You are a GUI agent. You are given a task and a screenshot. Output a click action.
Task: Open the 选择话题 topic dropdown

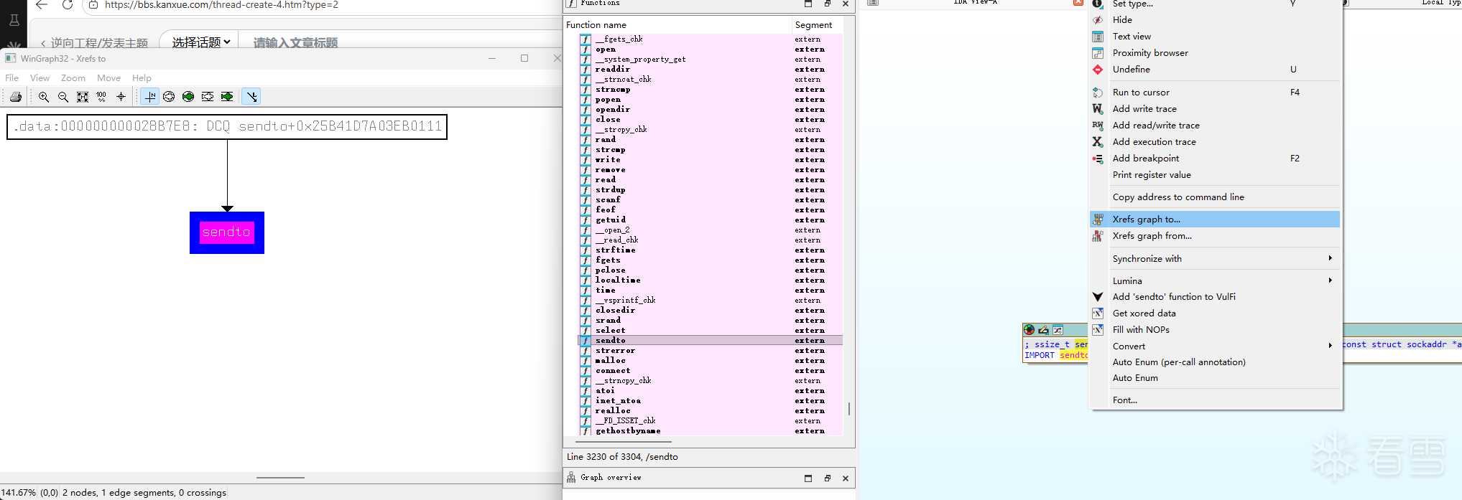(201, 42)
